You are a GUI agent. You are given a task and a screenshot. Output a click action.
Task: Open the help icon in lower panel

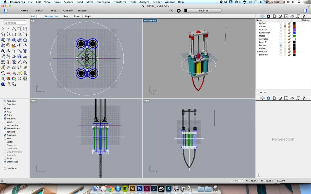(x=304, y=98)
